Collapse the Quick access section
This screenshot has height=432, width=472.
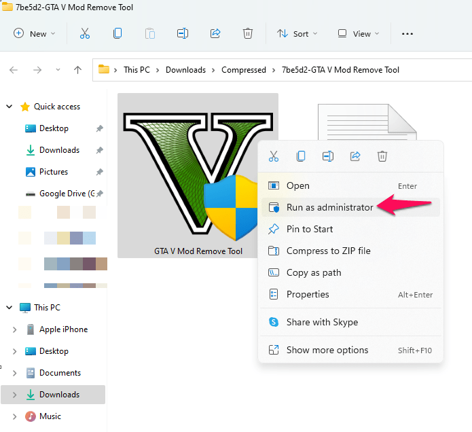pos(10,106)
